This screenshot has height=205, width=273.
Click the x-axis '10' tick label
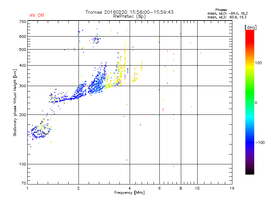click(197, 188)
